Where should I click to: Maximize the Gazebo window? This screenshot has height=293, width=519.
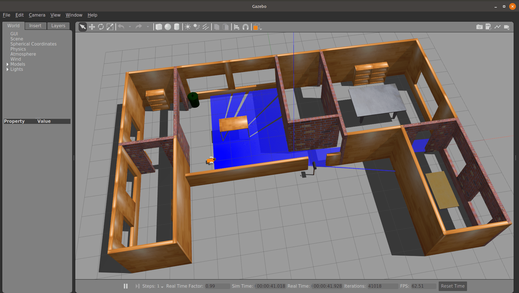click(504, 6)
